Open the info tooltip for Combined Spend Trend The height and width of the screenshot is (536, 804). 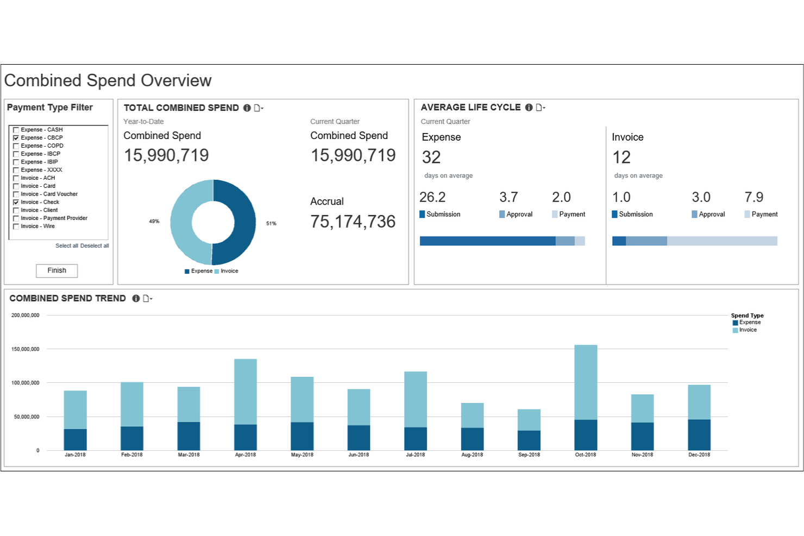point(136,299)
